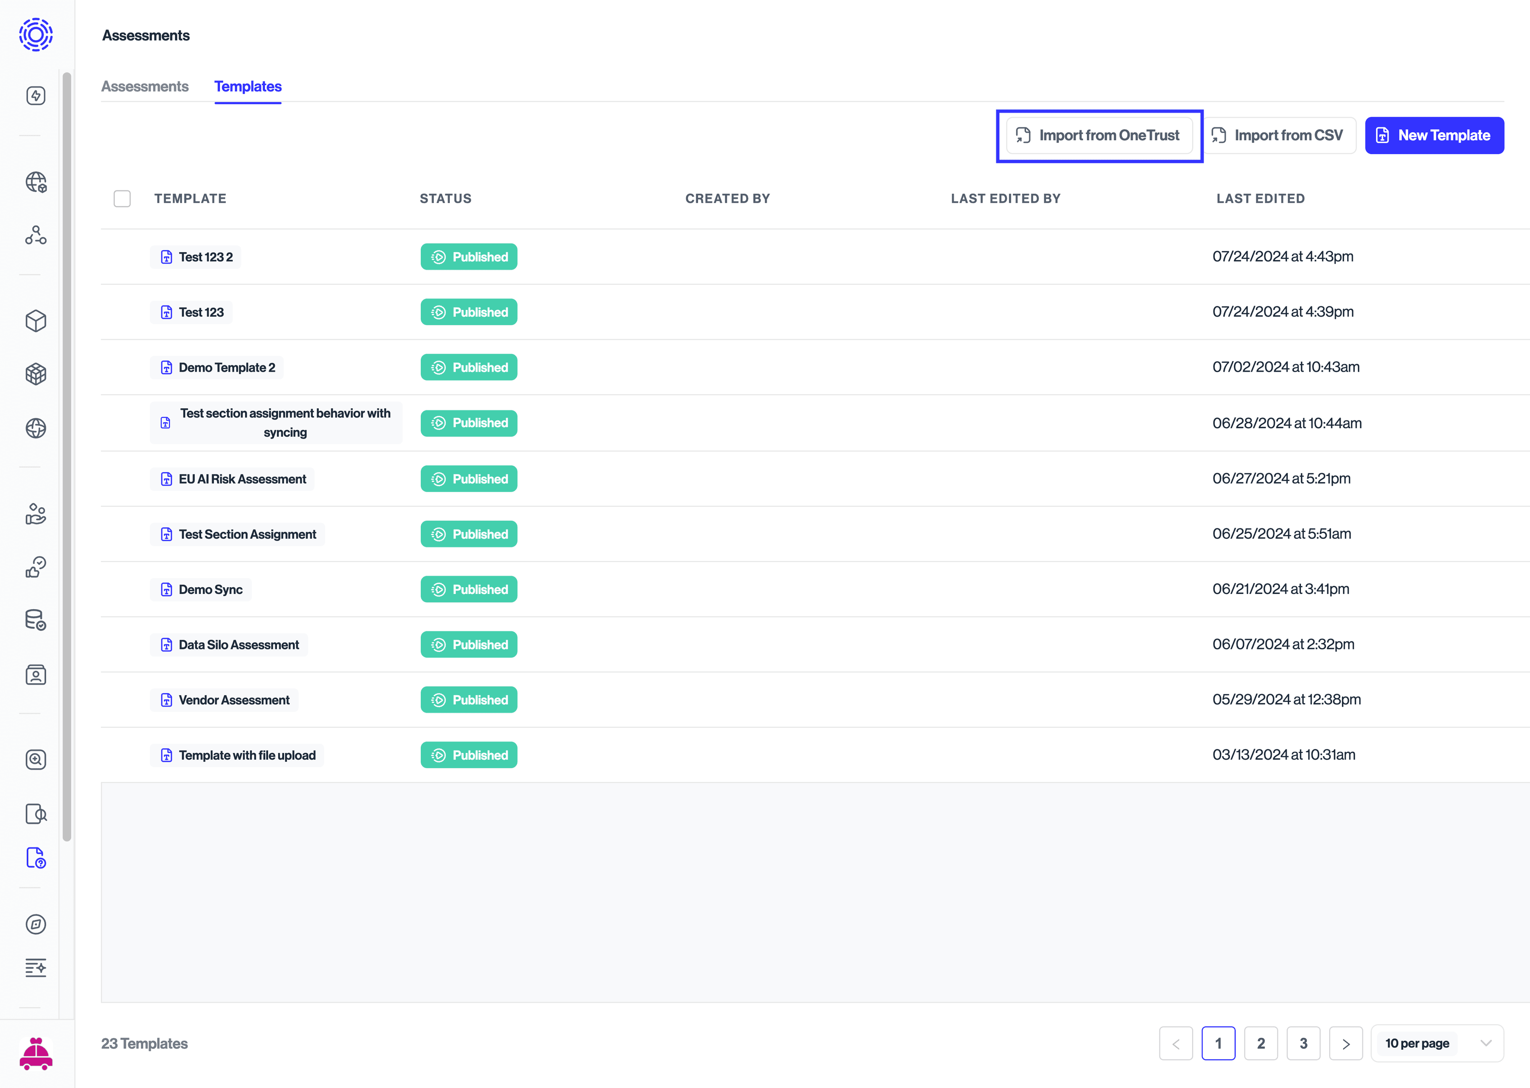Go to page 3 of templates

(x=1304, y=1043)
